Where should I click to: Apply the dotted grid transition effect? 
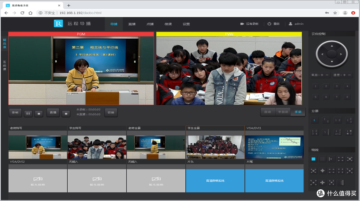point(322,159)
